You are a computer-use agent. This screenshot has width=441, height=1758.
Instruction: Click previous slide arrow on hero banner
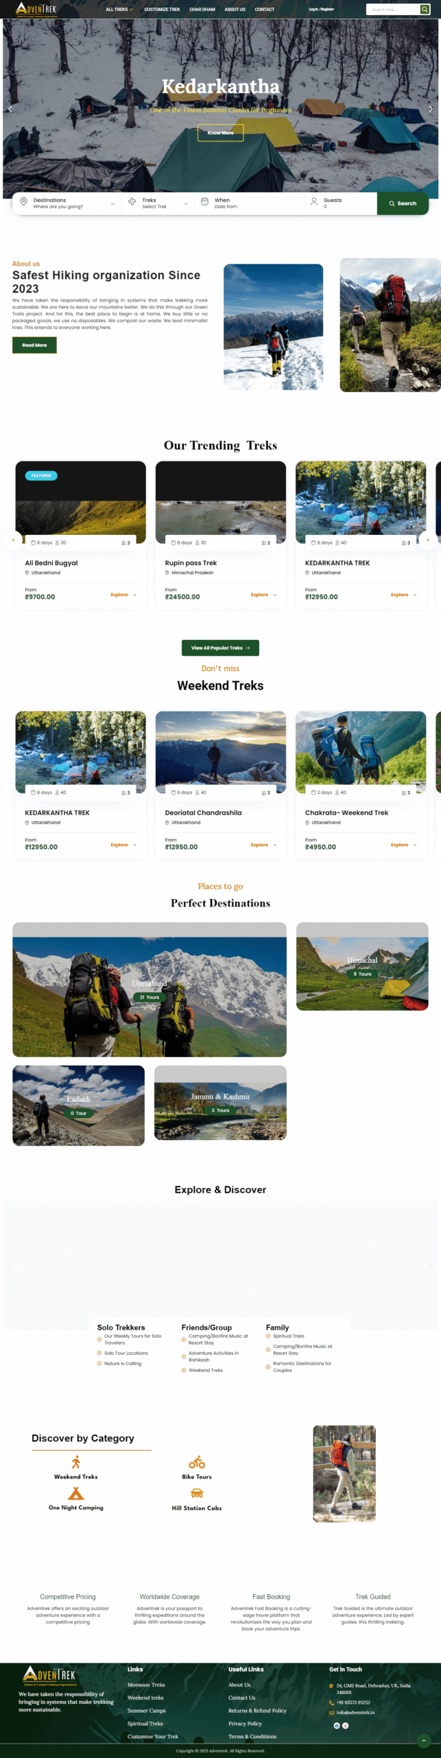coord(10,109)
